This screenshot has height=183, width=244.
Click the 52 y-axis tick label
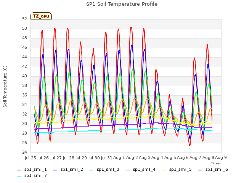24,19
